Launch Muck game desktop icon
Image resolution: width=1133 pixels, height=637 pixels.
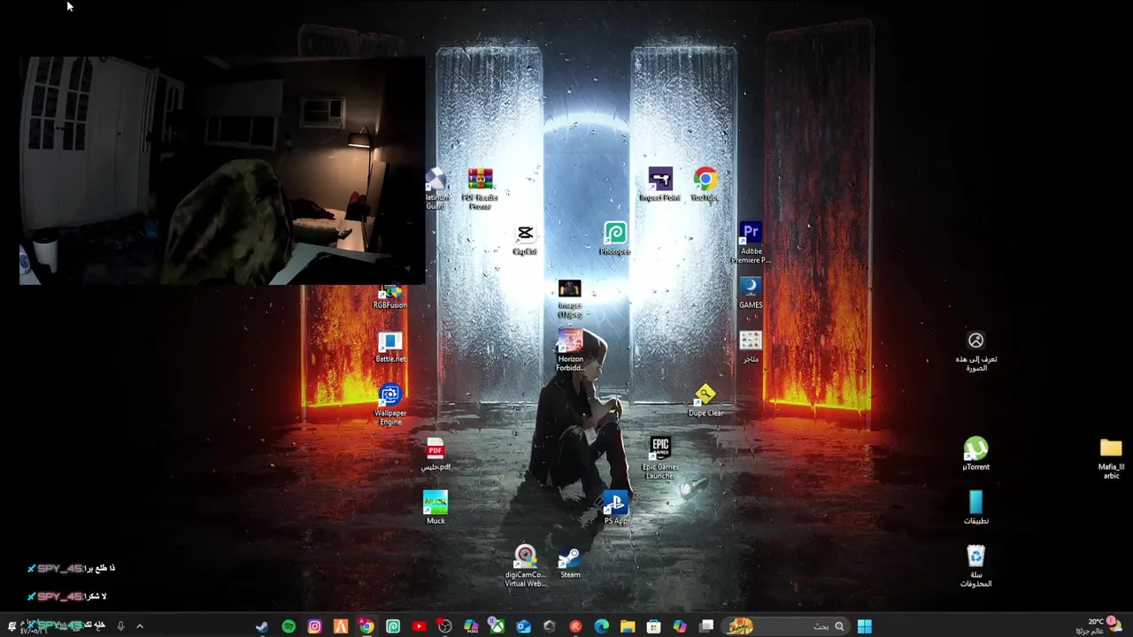pos(435,508)
